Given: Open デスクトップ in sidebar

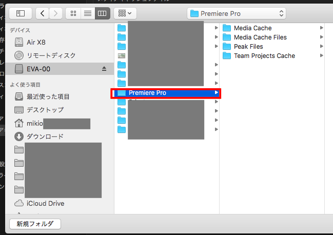Looking at the screenshot, I should pos(60,110).
